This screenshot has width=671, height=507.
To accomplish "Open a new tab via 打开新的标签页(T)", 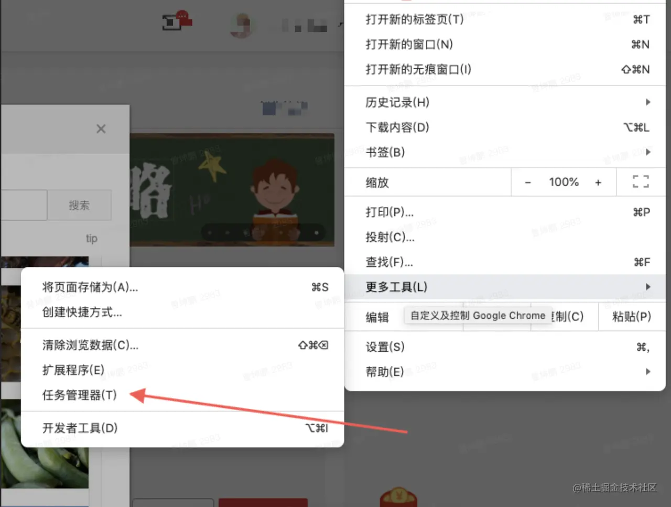I will coord(505,19).
